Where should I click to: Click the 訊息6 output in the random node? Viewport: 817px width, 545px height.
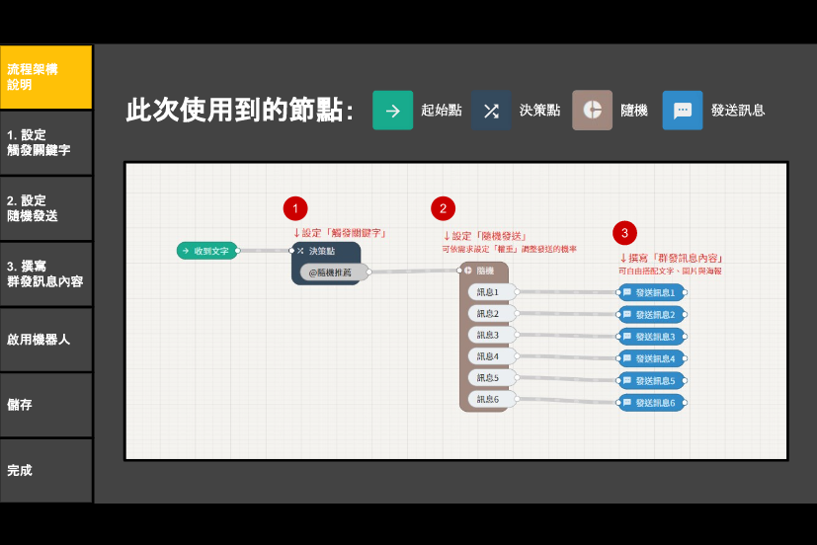click(x=492, y=399)
